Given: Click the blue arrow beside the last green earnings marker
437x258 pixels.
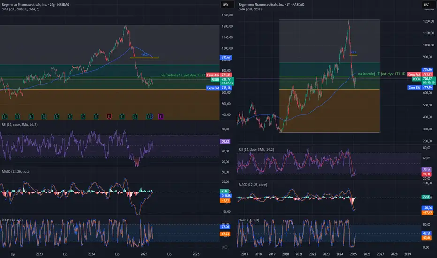Looking at the screenshot, I should pos(151,115).
